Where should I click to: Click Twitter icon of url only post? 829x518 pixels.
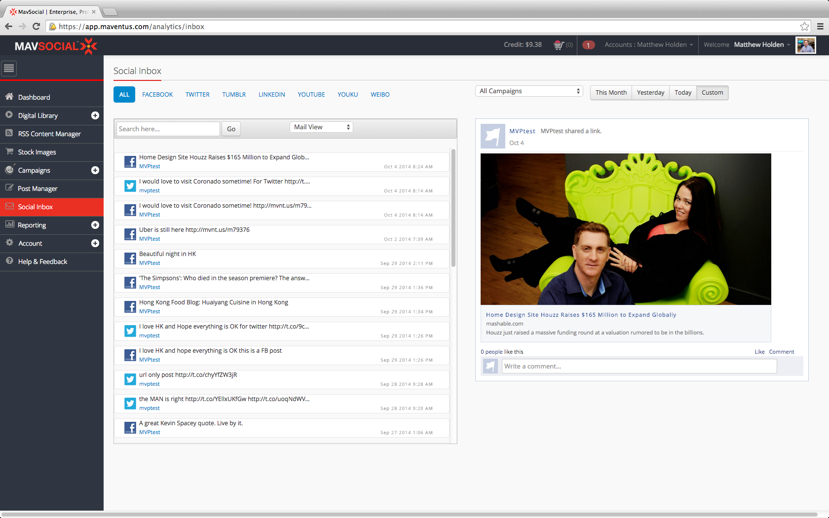click(x=130, y=379)
